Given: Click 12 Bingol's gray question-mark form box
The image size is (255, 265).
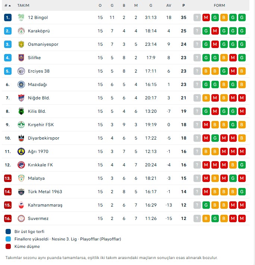Looking at the screenshot, I should tap(197, 17).
